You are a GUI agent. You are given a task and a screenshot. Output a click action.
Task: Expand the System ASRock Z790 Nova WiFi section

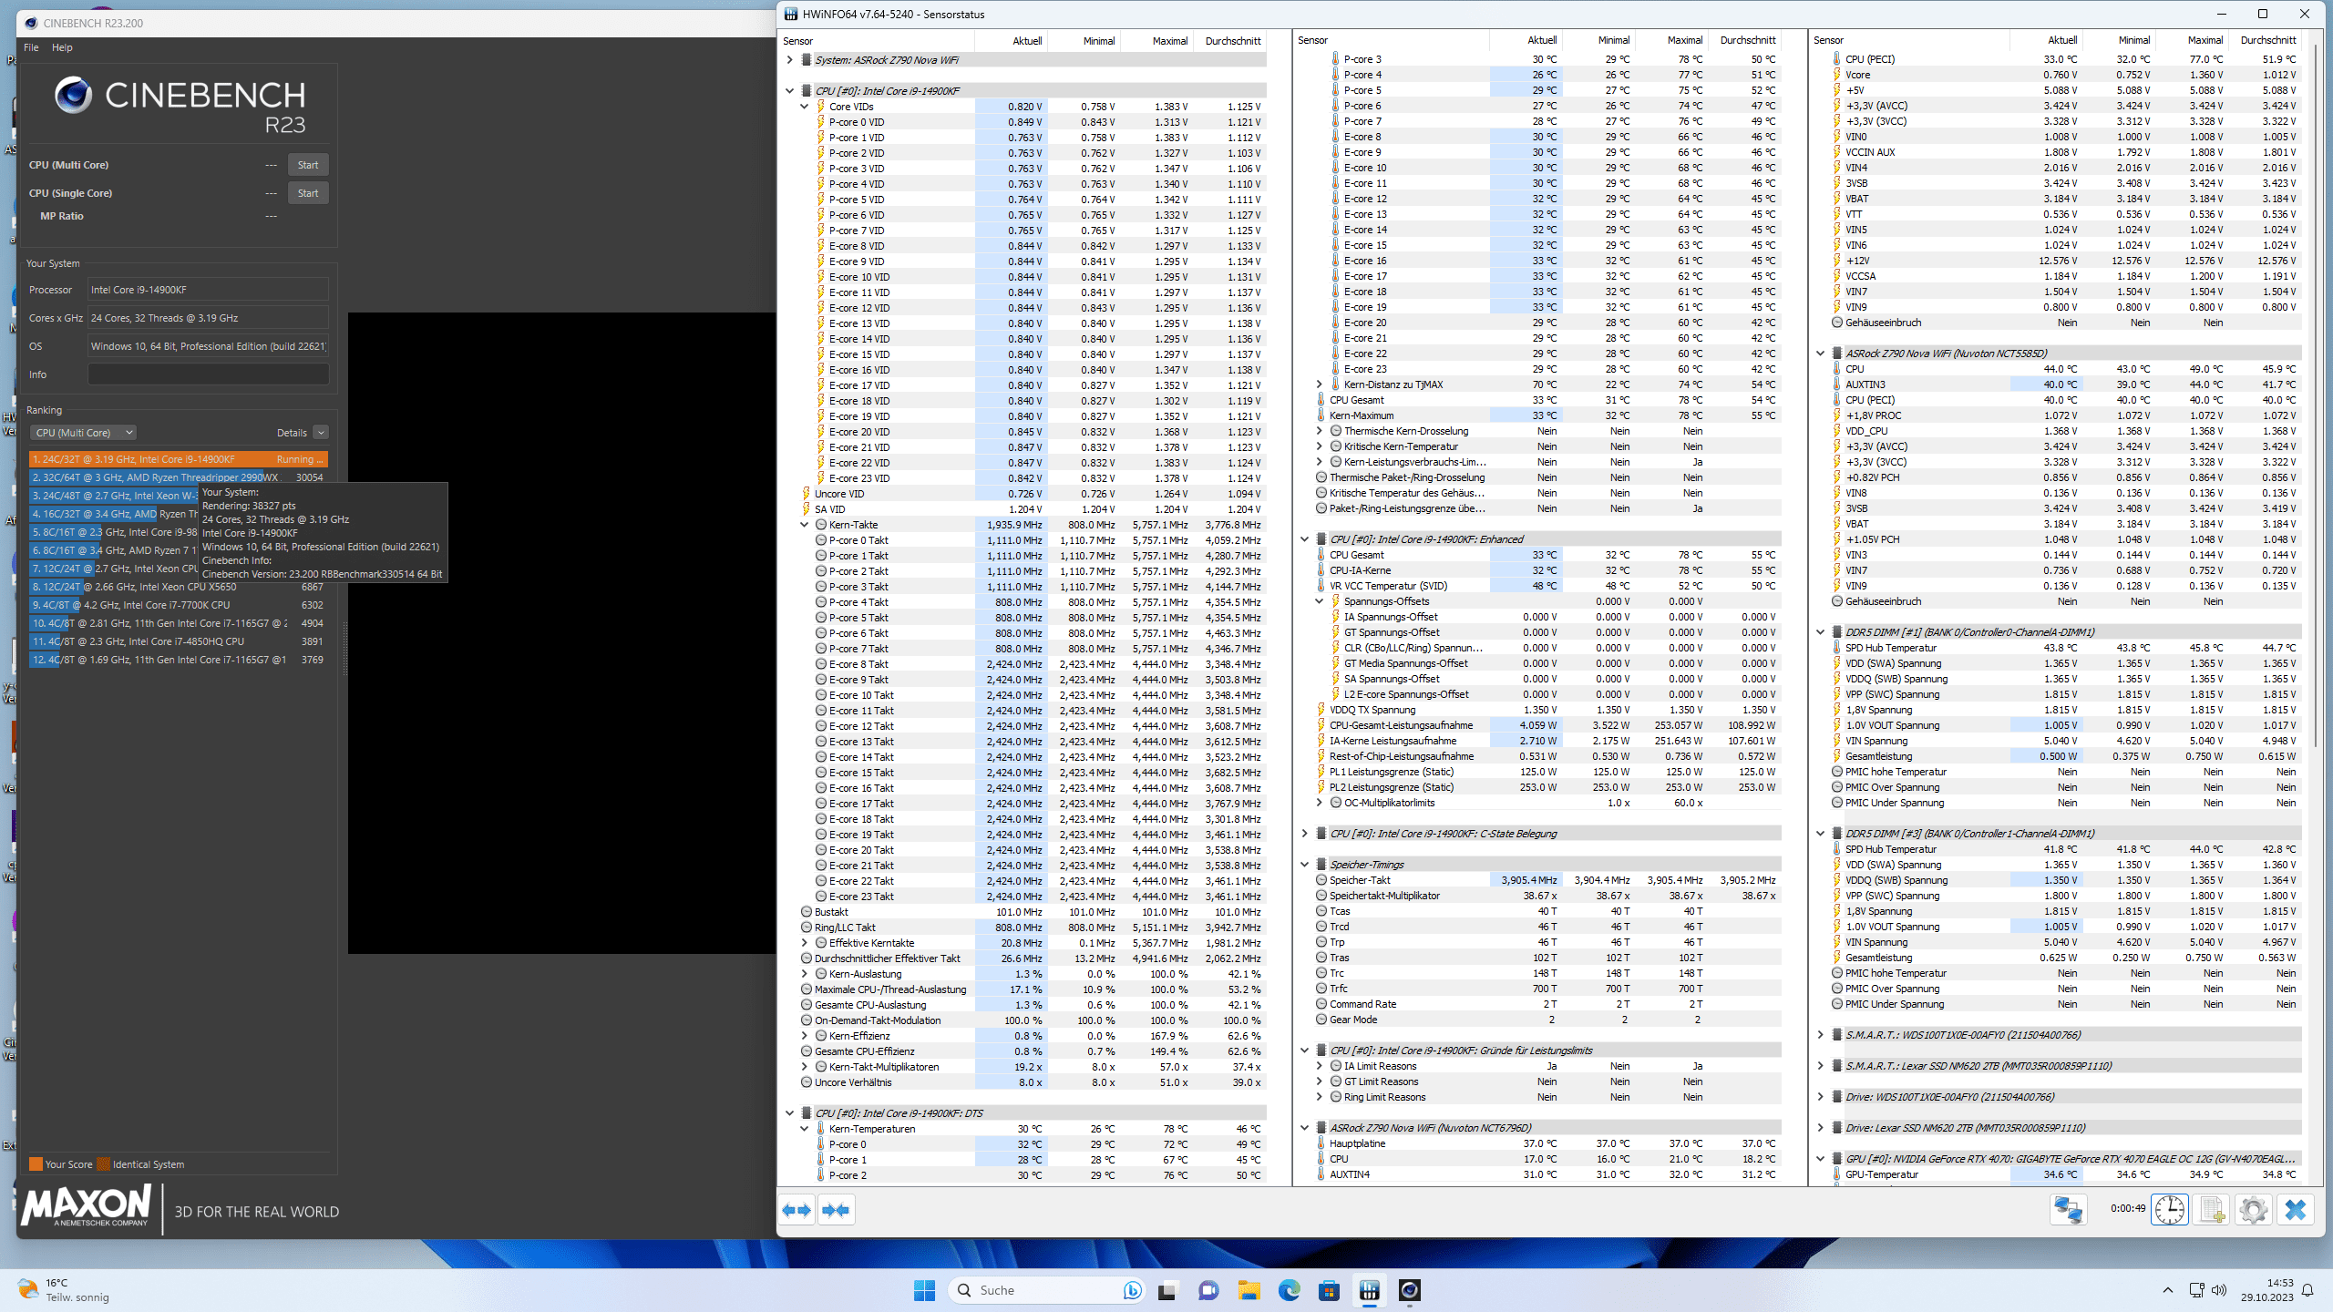point(790,60)
